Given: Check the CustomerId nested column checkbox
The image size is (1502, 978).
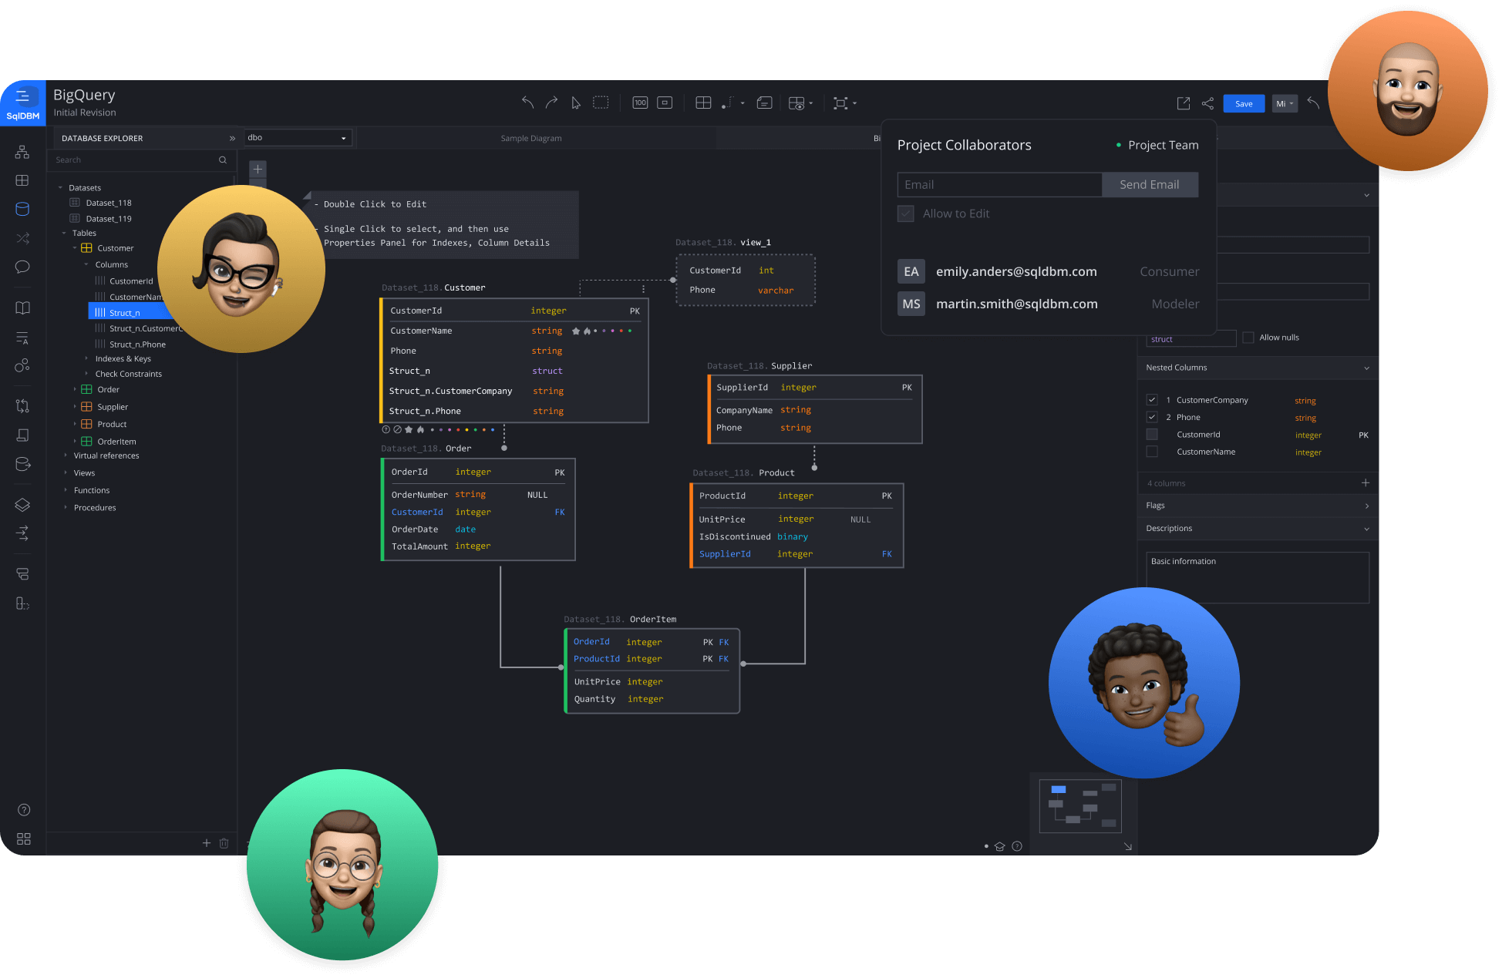Looking at the screenshot, I should [x=1152, y=435].
